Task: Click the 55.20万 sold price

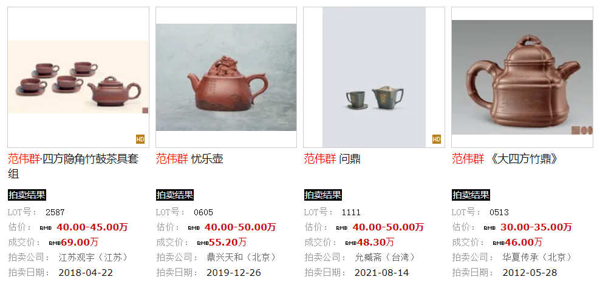Action: (x=228, y=242)
